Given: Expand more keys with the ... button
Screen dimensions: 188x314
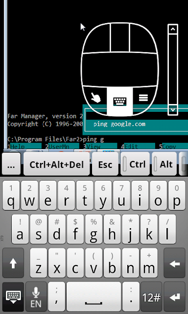Looking at the screenshot, I should [x=11, y=164].
